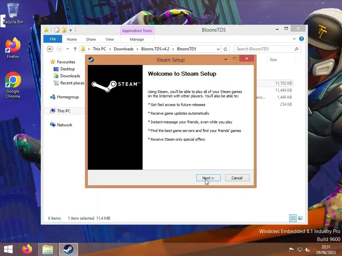Maximize the BloonsTD5 Explorer window
Image resolution: width=342 pixels, height=256 pixels.
pos(286,29)
